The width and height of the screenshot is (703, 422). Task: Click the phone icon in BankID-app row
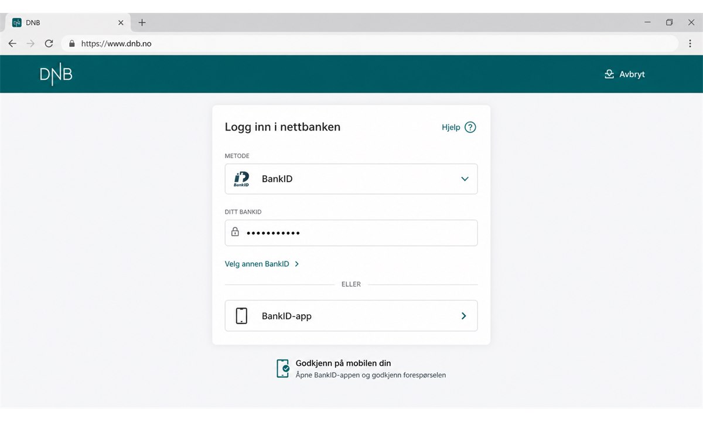(241, 316)
